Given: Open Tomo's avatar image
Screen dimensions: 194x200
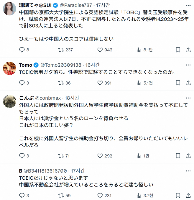Looking at the screenshot, I should point(9,68).
